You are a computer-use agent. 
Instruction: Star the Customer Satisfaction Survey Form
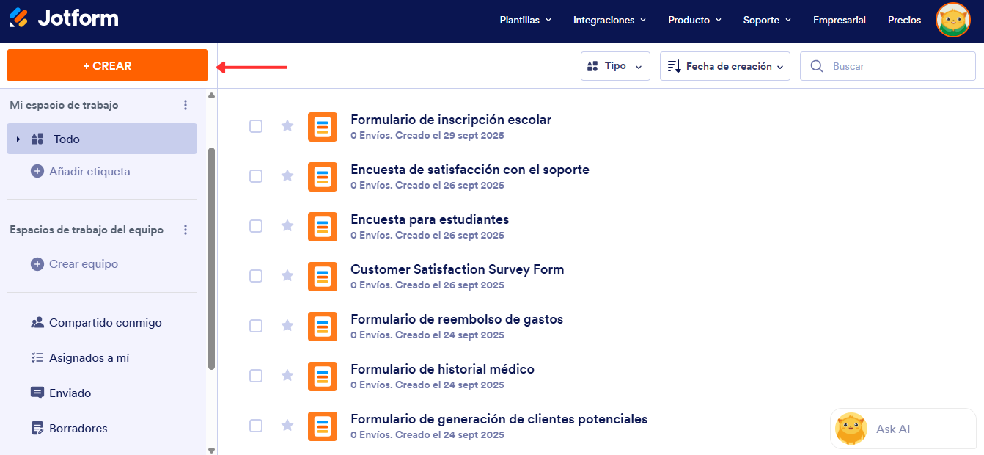(x=287, y=276)
